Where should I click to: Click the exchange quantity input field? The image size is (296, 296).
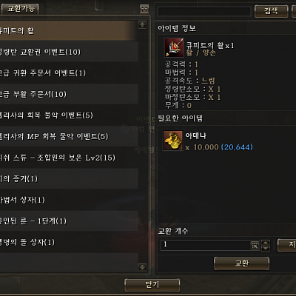click(x=206, y=245)
